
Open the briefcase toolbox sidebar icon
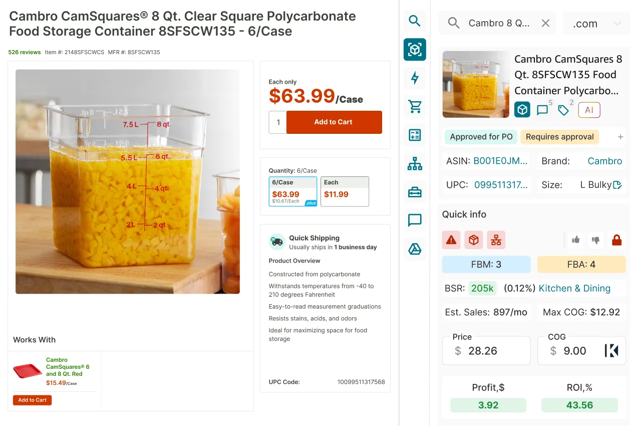click(415, 192)
